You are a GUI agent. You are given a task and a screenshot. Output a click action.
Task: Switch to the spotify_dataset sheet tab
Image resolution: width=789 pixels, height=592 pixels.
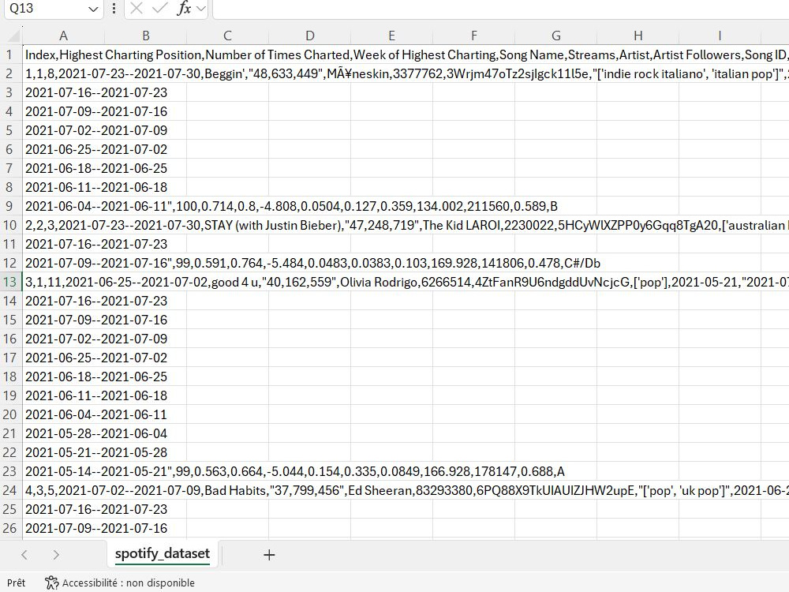tap(162, 554)
